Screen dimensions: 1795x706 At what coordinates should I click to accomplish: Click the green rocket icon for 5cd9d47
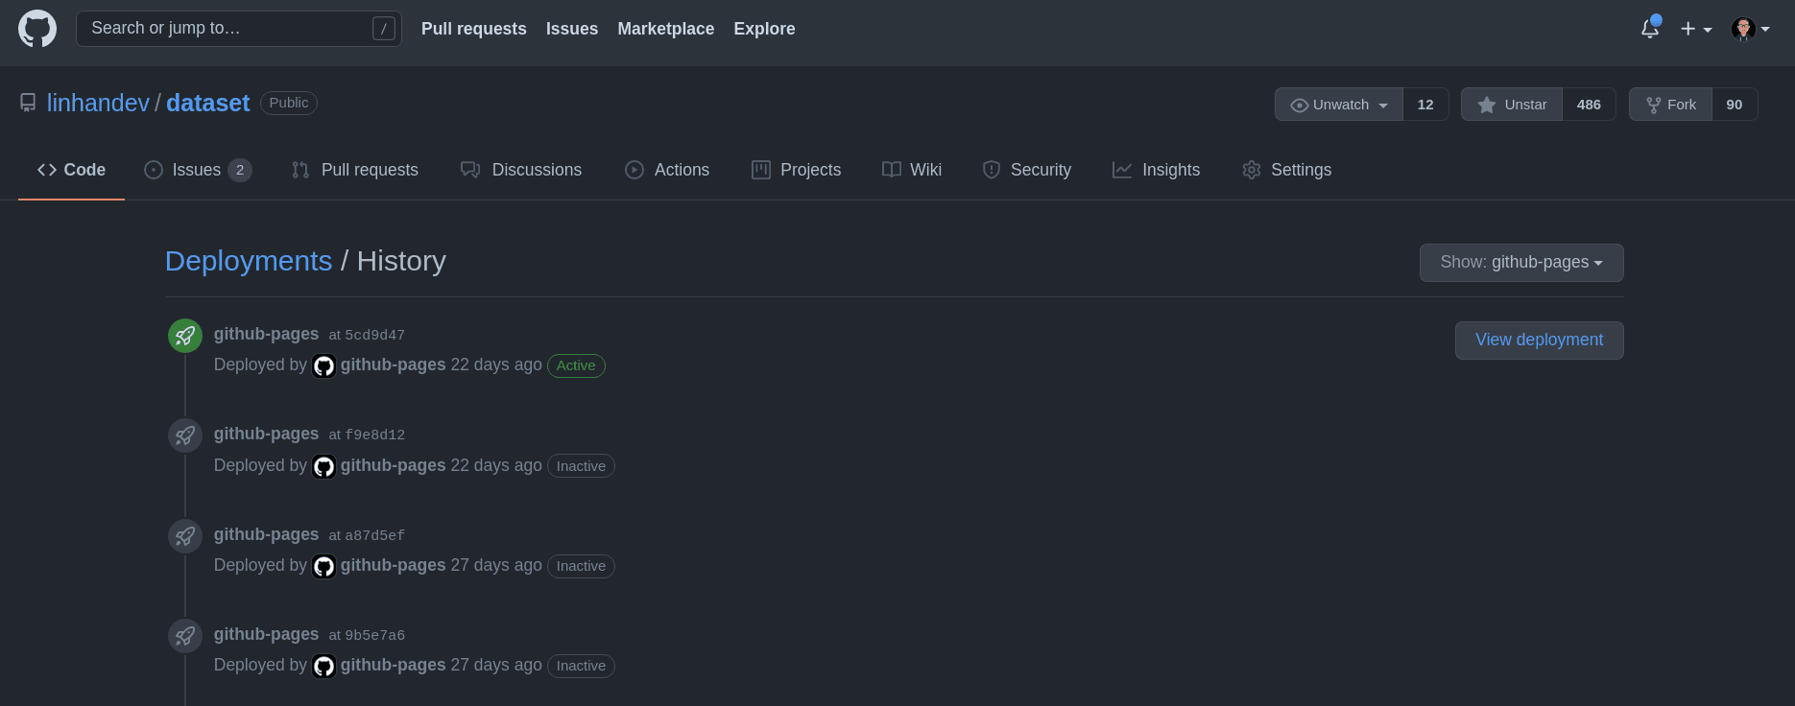click(x=185, y=336)
